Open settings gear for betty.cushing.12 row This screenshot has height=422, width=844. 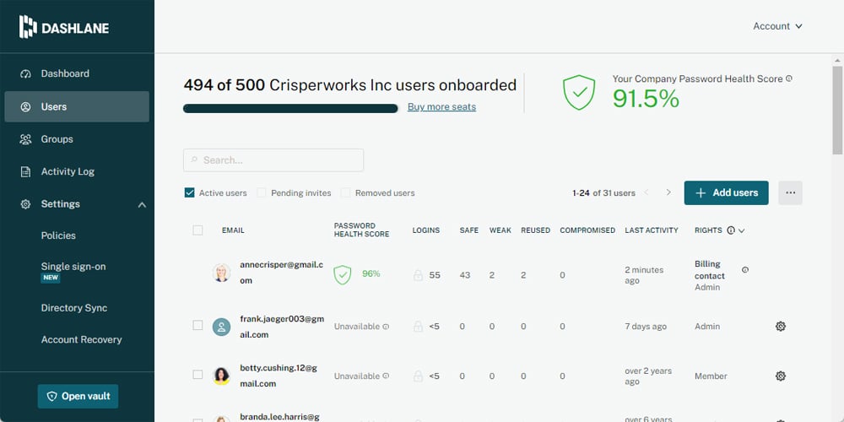coord(781,376)
